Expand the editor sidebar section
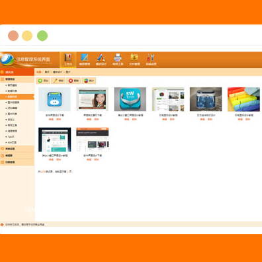 point(17,155)
